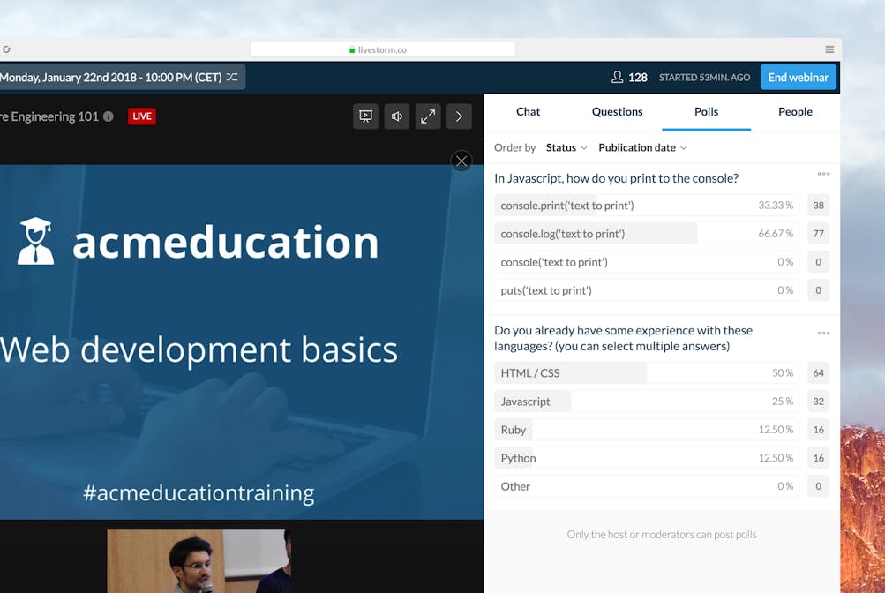Click the info icon beside webinar title
This screenshot has width=885, height=593.
click(109, 116)
